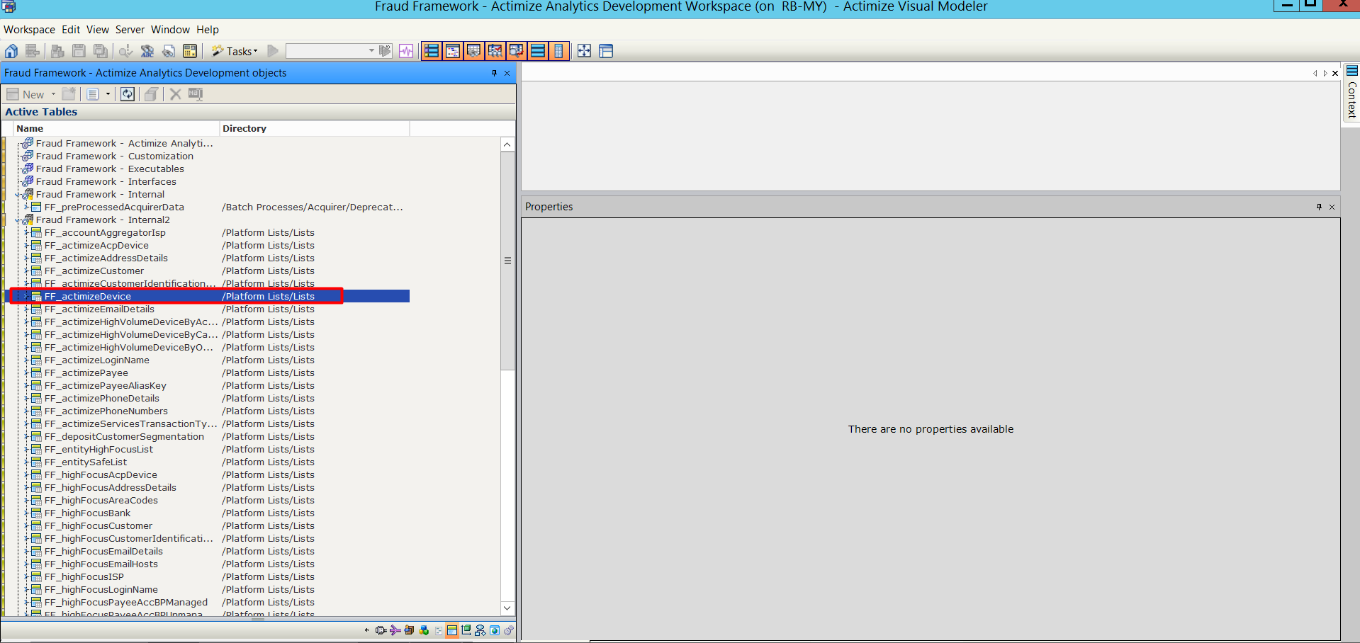
Task: Select the FF_highFocusISP table
Action: 84,577
